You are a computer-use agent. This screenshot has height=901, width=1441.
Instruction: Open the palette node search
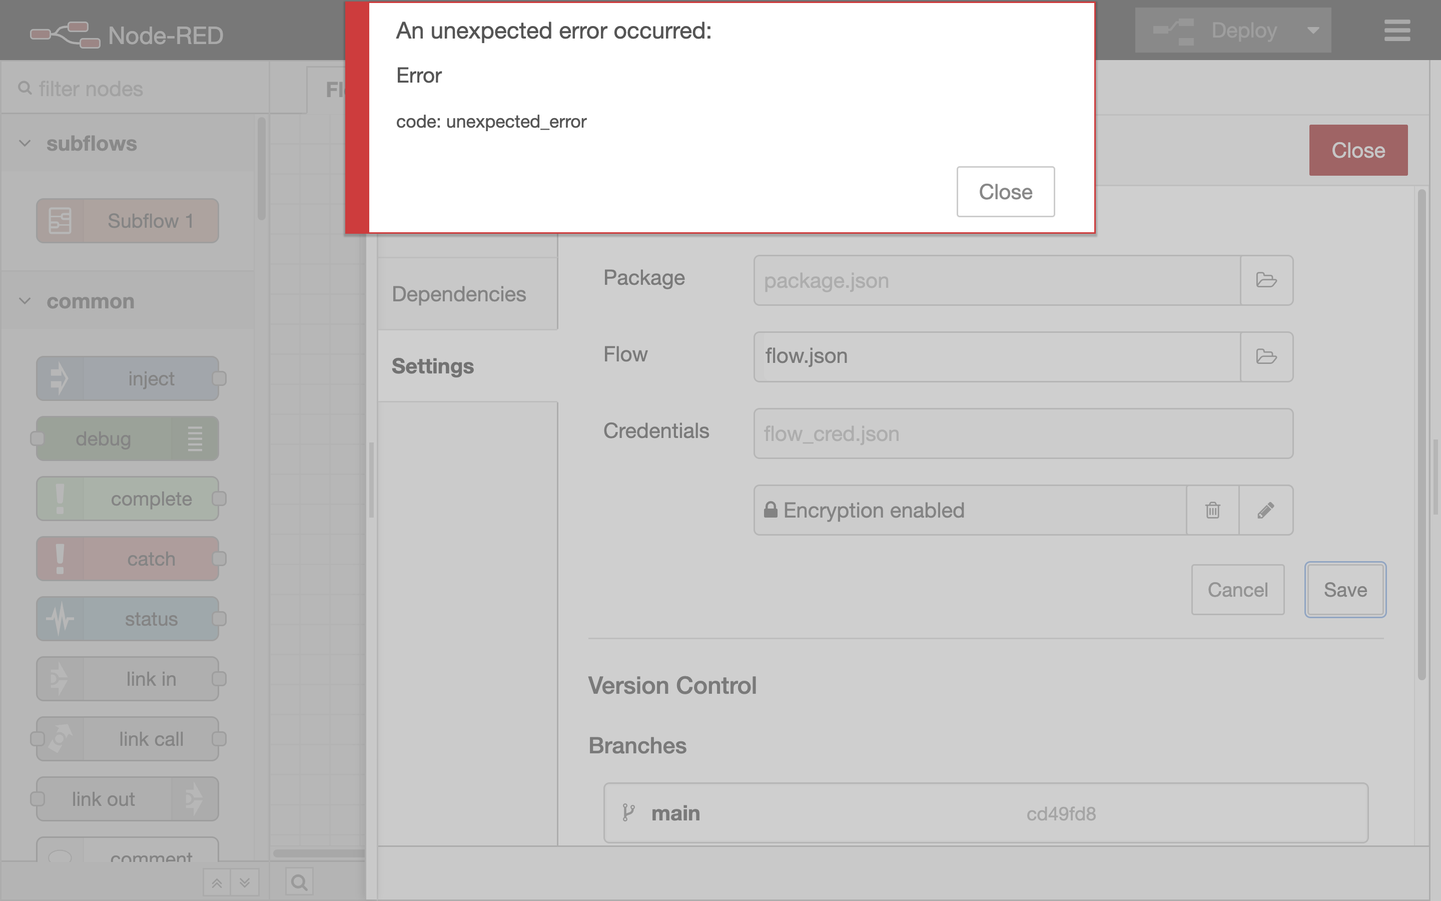tap(300, 882)
